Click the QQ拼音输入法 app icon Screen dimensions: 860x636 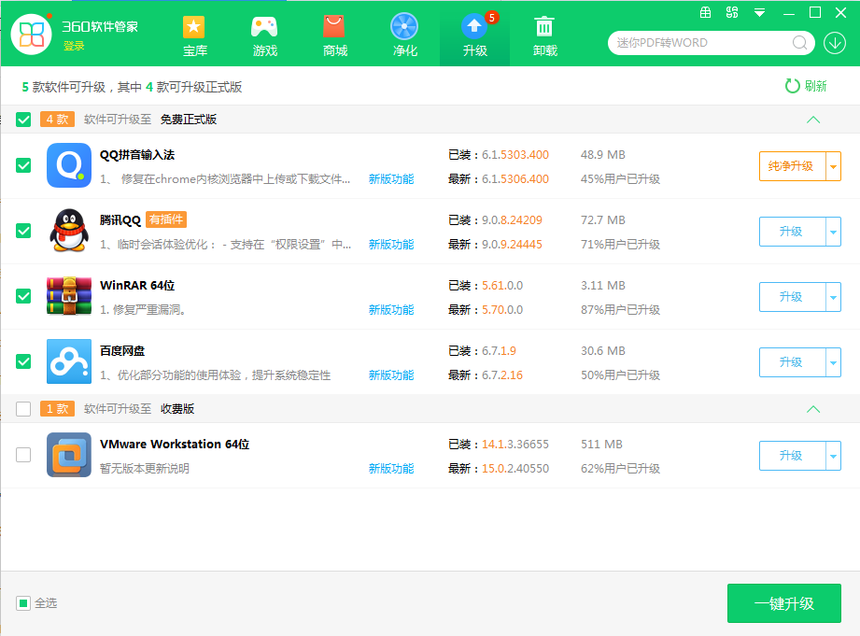click(x=69, y=165)
